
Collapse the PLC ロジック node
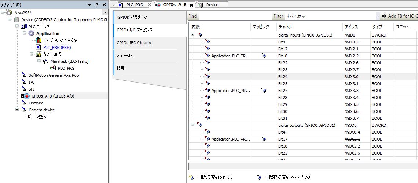(x=17, y=27)
